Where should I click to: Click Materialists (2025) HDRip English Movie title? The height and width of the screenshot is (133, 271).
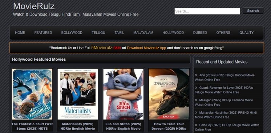[x=78, y=126]
